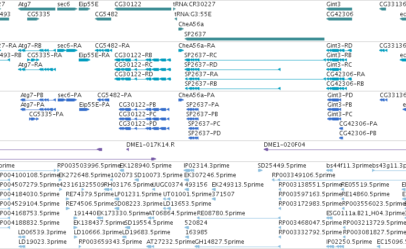Select the Gint3-PD protein label
The height and width of the screenshot is (249, 406).
click(340, 95)
